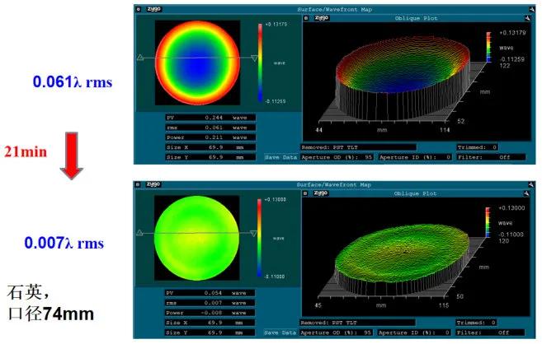Click Surface/Wavefront Map title of 0.061 rms window
The width and height of the screenshot is (542, 344).
(335, 10)
